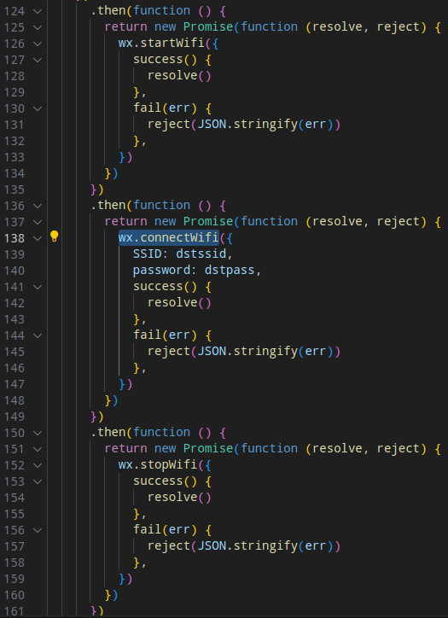
Task: Click 'password: dstpass,' on line 140
Action: click(x=197, y=271)
